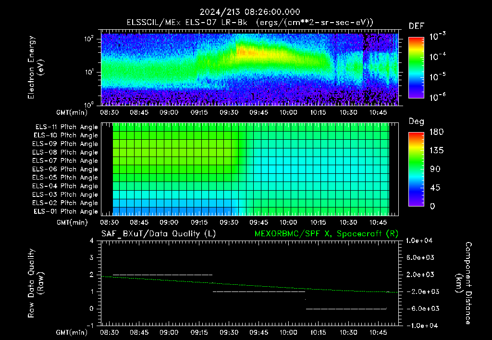
Task: Click the 90 tick on Deg color bar
Action: coord(435,170)
